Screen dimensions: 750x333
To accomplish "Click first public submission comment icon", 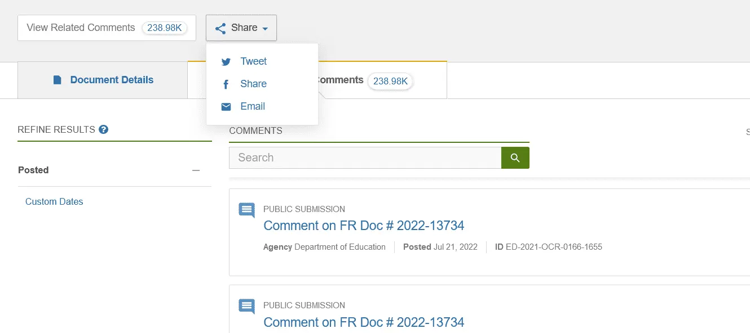I will point(246,210).
